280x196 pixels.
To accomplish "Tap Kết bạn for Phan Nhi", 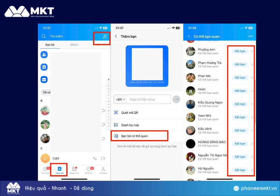I will 240,78.
